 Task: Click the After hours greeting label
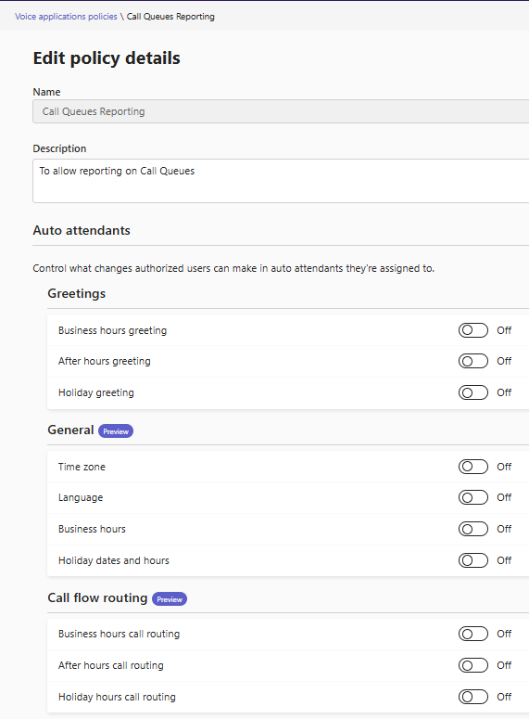pos(105,361)
